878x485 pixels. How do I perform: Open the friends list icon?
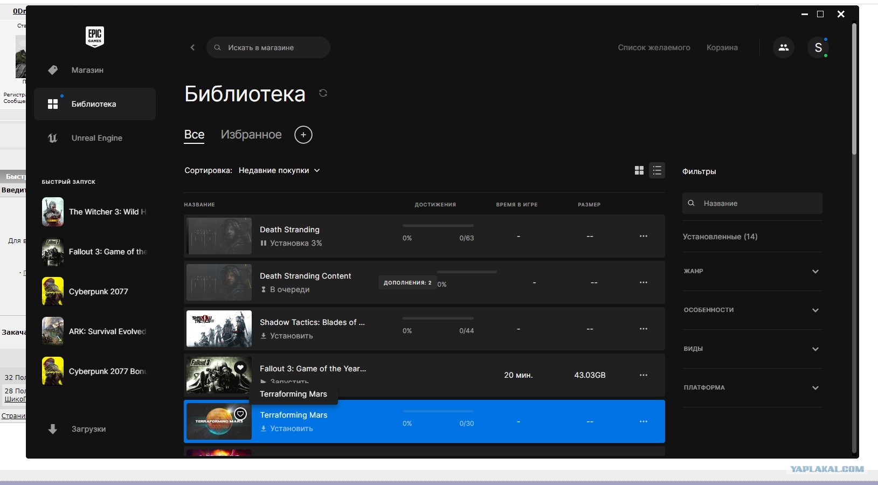(x=784, y=47)
